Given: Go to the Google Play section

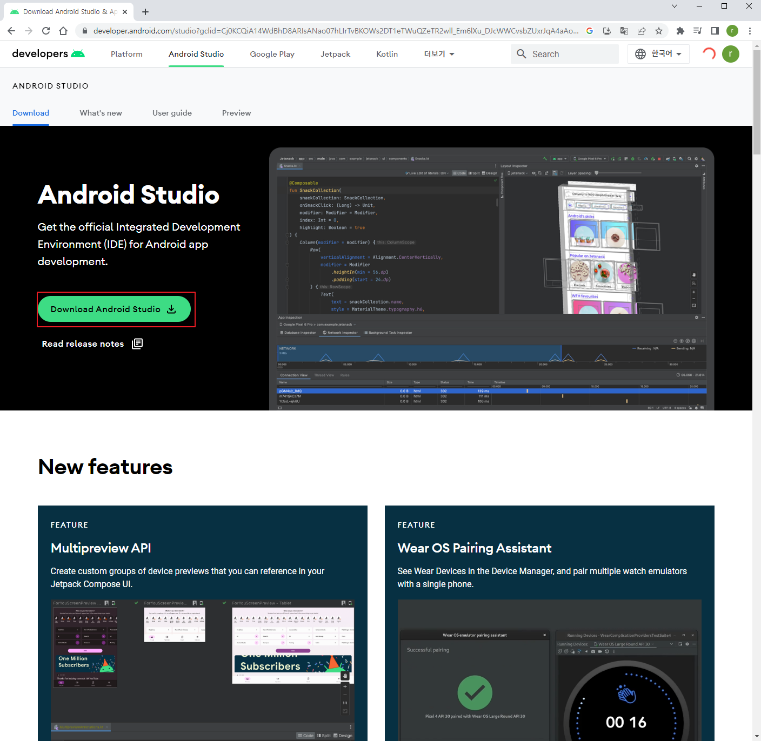Looking at the screenshot, I should click(272, 54).
